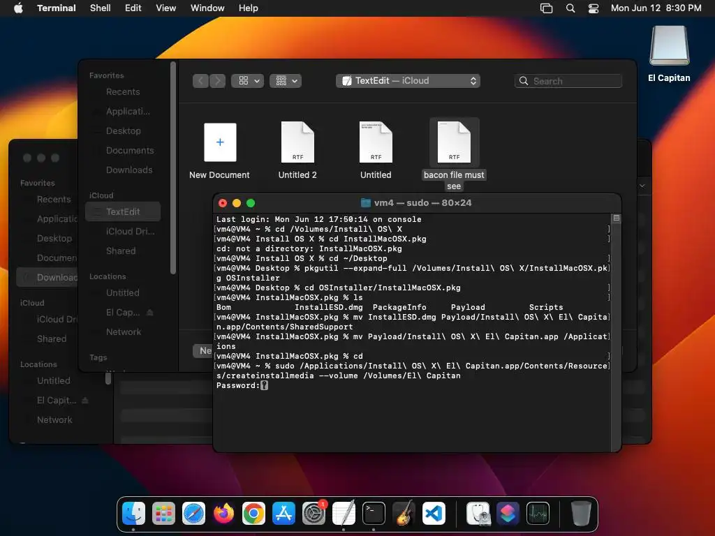715x536 pixels.
Task: Open Disk Utility from the Dock
Action: pos(478,514)
